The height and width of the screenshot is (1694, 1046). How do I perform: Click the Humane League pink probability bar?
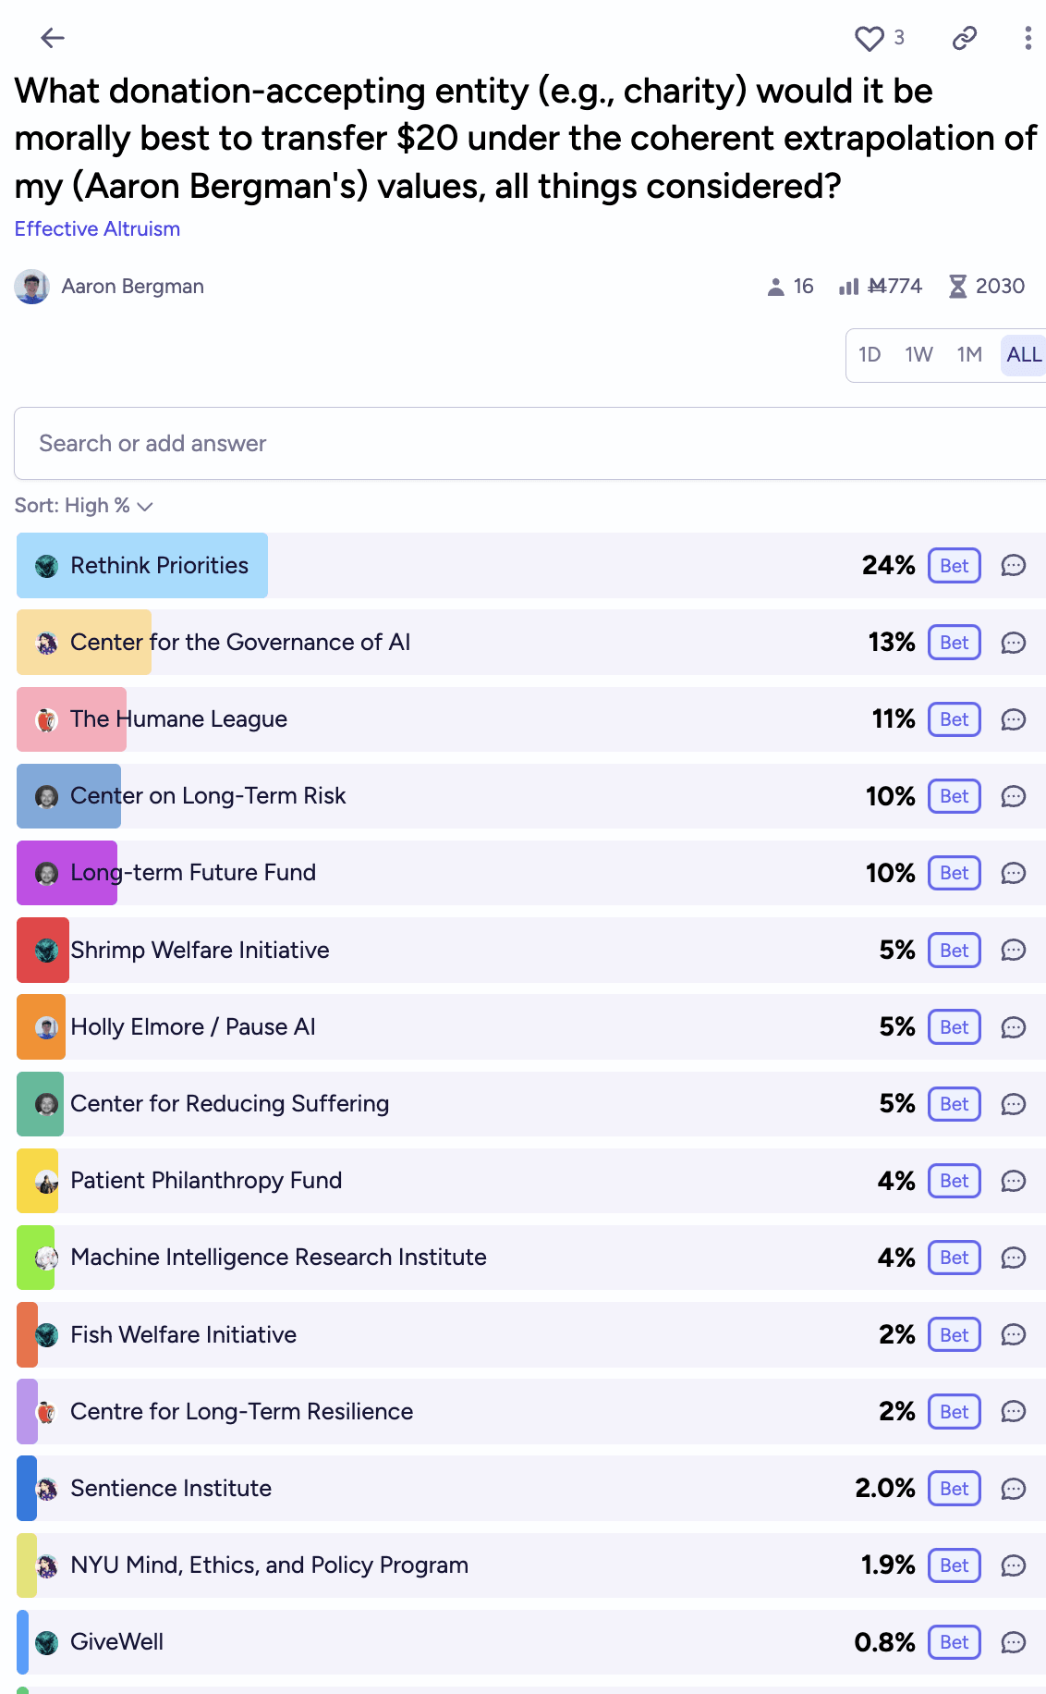(x=71, y=719)
